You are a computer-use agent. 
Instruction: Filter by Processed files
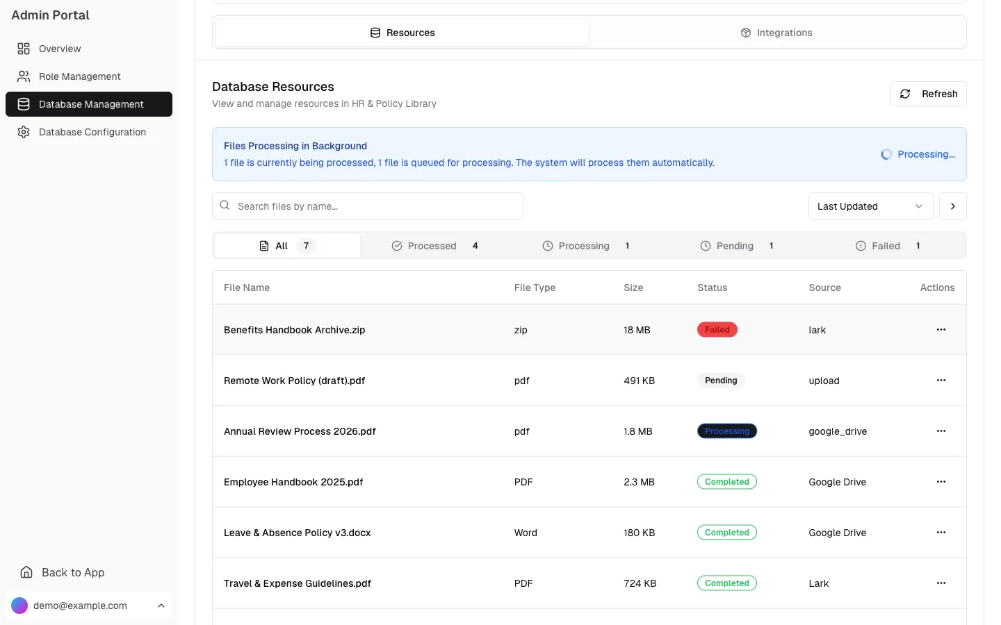434,246
